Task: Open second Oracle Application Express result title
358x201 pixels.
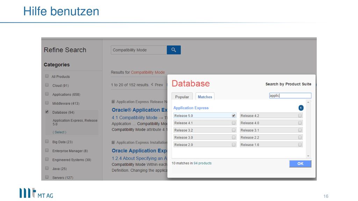Action: point(139,151)
